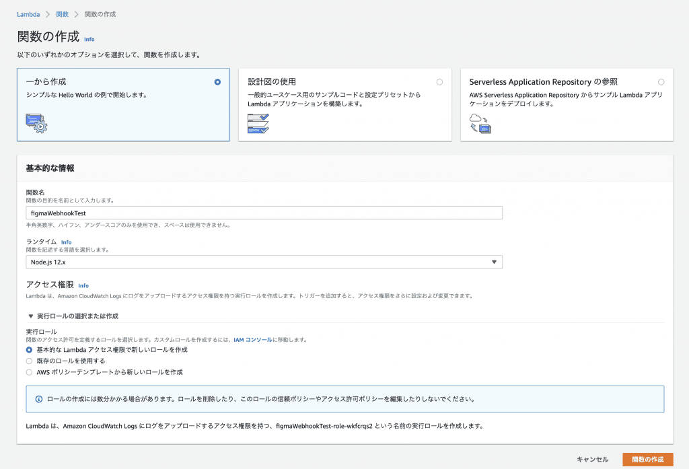
Task: Click the 実行ロール label text
Action: click(x=41, y=332)
